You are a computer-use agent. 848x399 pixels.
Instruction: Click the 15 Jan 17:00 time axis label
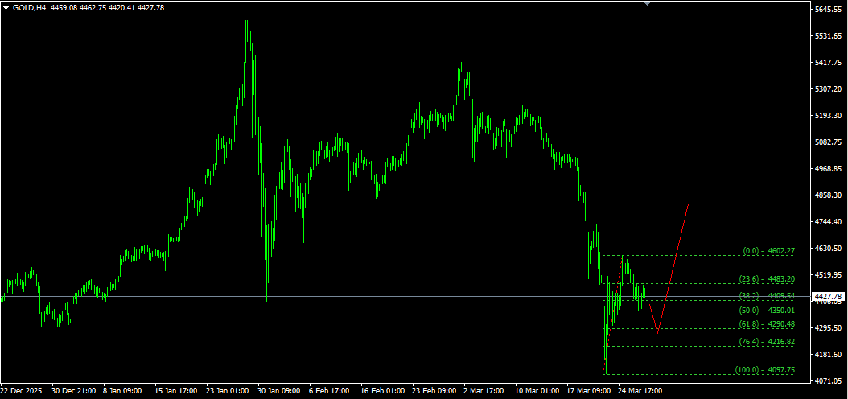pos(175,390)
